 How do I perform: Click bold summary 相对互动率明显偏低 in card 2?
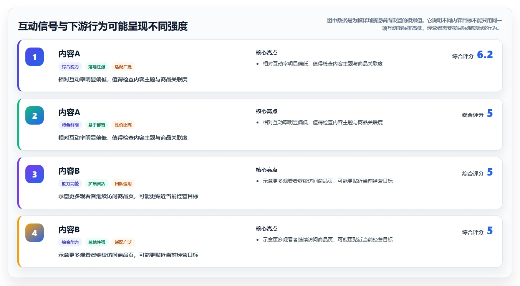[123, 138]
